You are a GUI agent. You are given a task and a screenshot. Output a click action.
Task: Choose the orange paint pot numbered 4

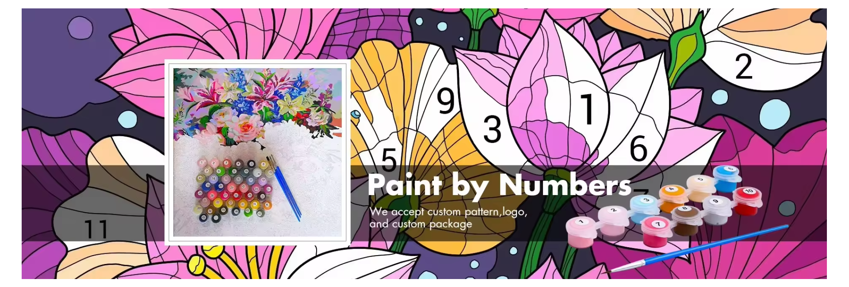pos(673,198)
